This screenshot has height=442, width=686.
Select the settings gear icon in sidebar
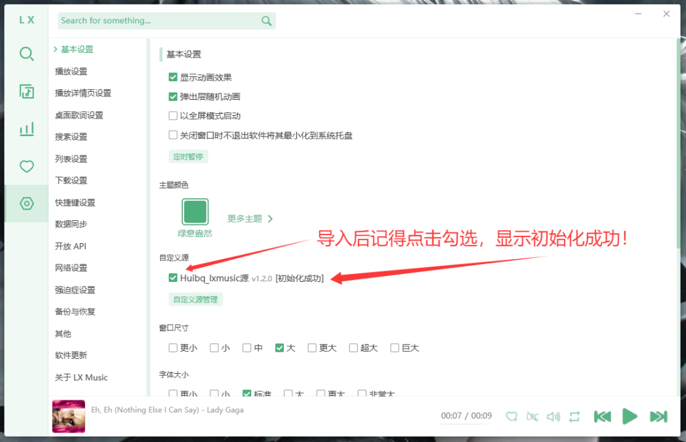point(27,202)
